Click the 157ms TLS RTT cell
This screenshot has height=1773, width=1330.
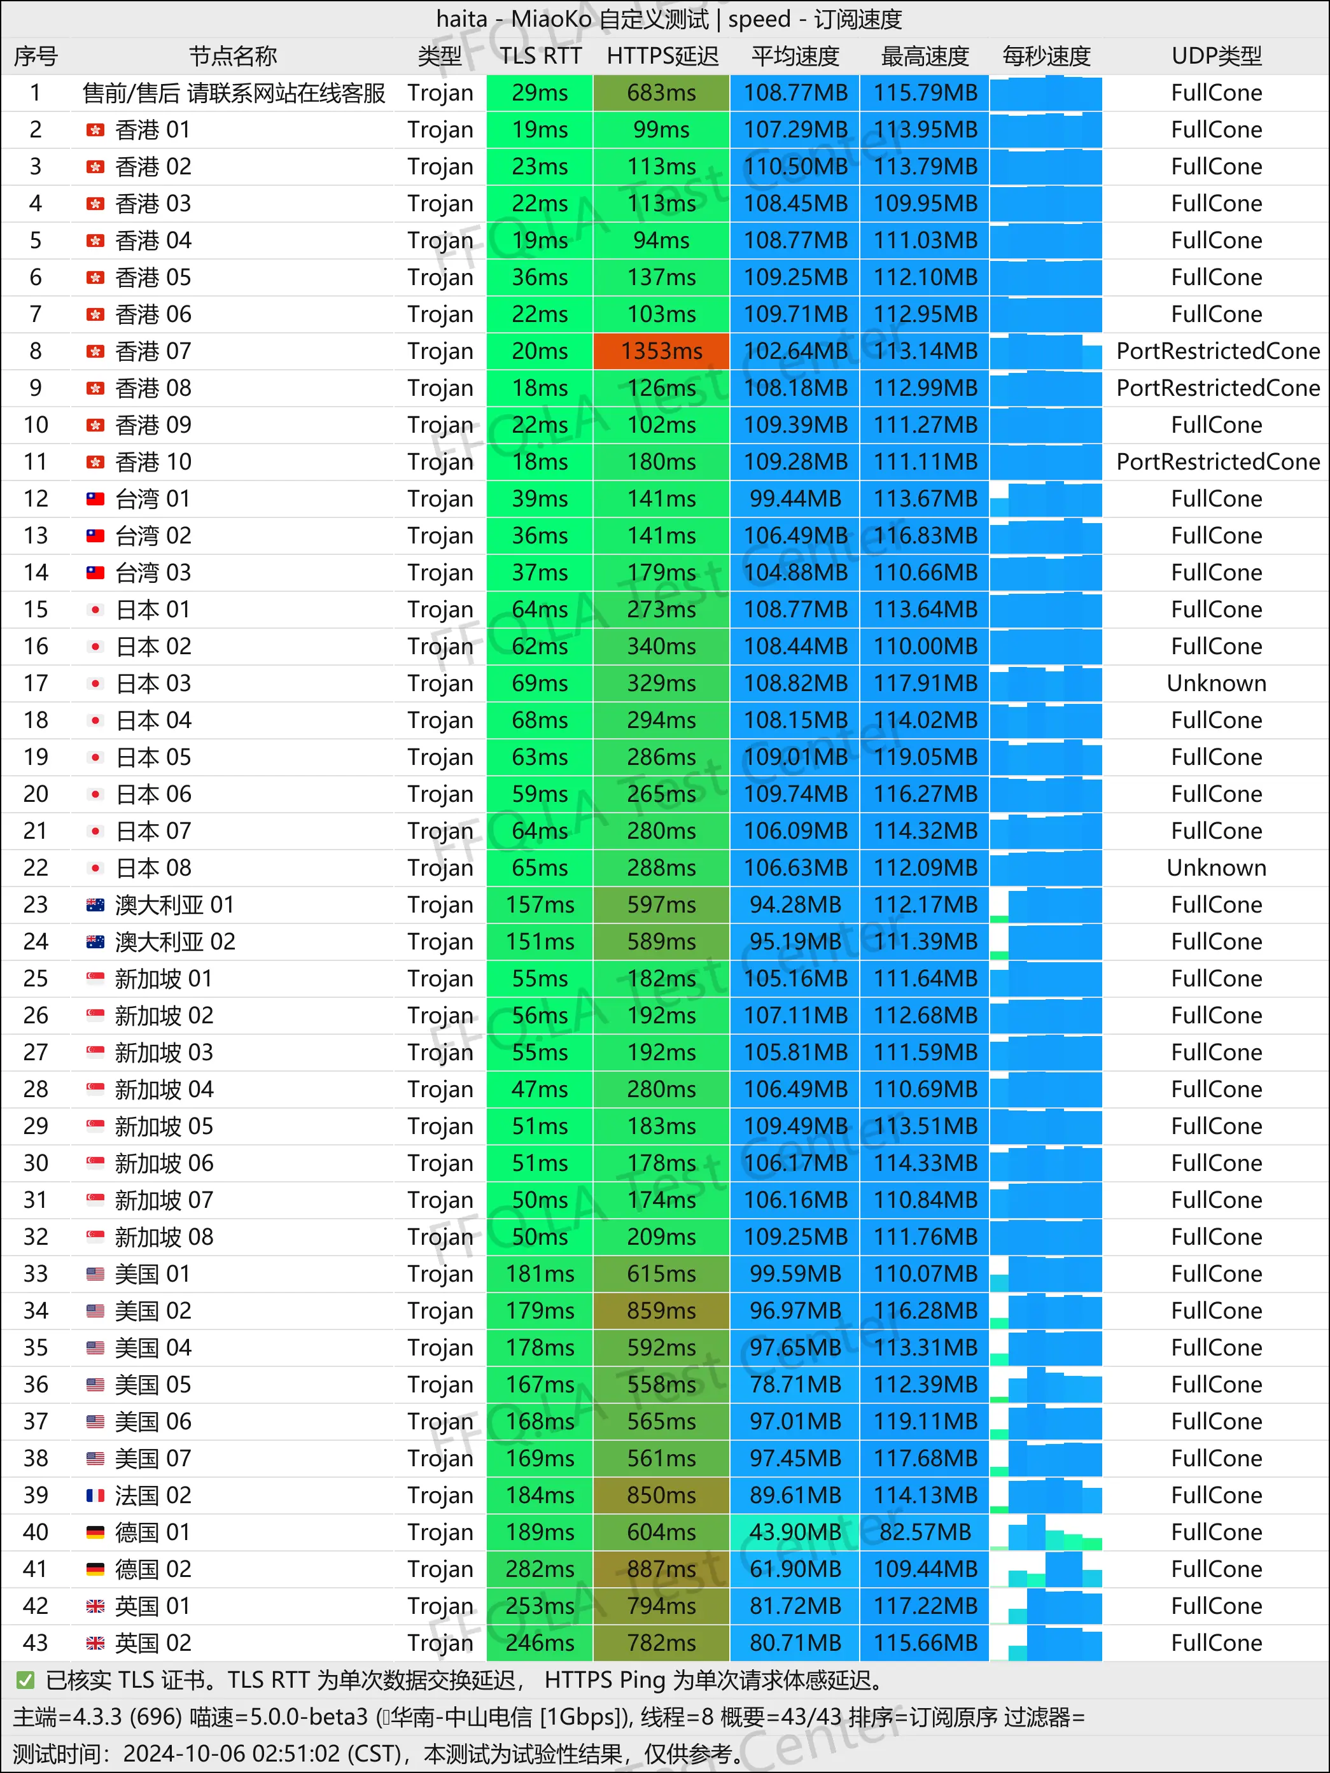pyautogui.click(x=540, y=904)
